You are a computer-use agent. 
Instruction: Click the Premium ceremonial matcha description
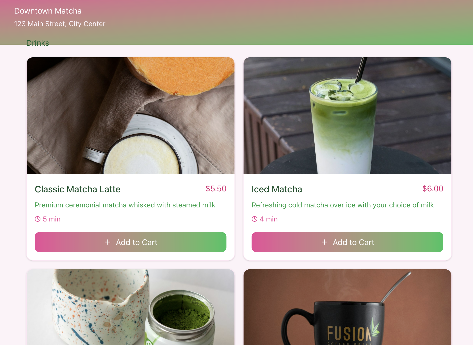coord(125,205)
